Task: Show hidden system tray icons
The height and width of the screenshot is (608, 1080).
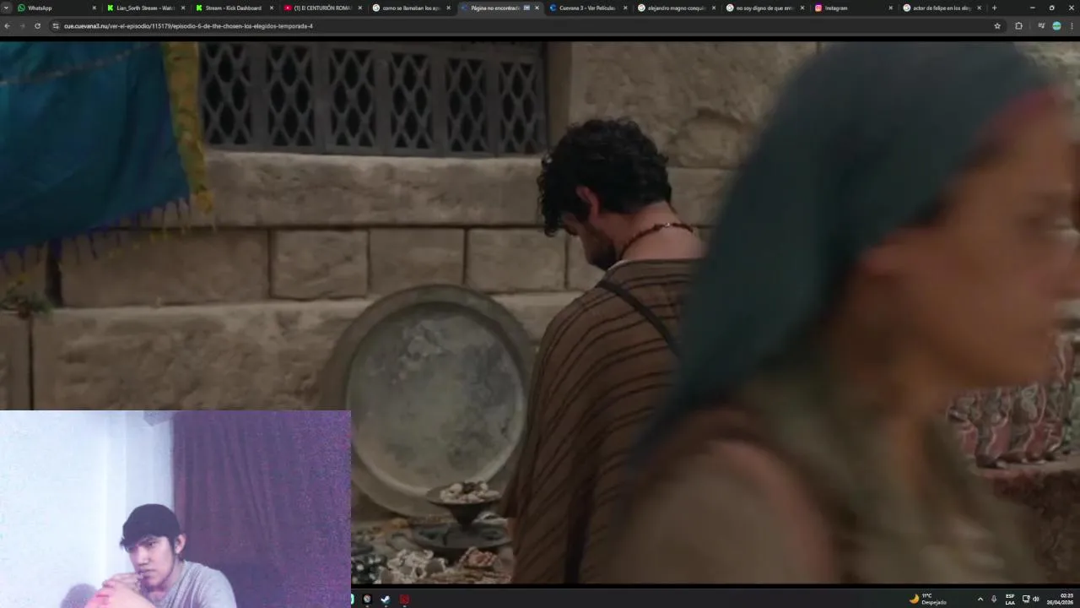Action: pyautogui.click(x=980, y=600)
